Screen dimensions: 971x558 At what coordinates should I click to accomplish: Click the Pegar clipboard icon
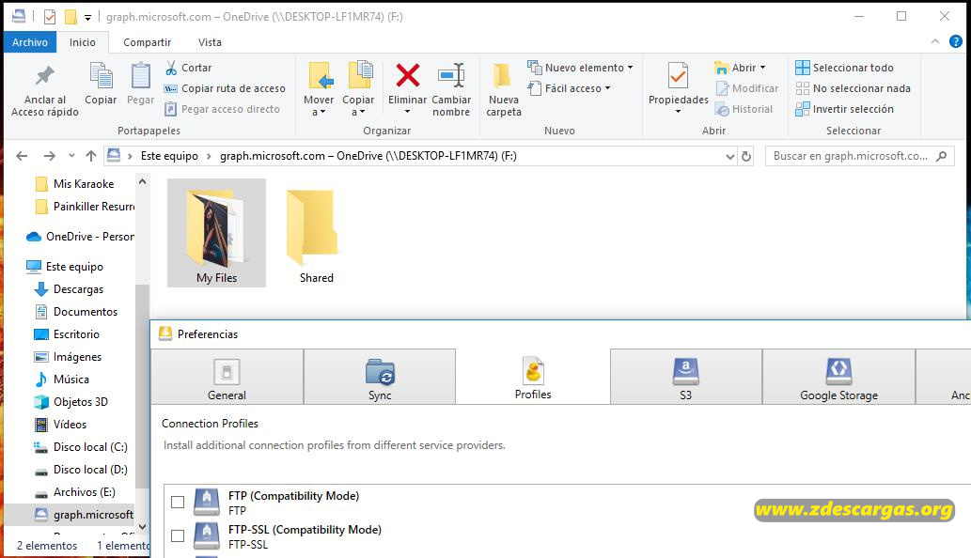[141, 76]
